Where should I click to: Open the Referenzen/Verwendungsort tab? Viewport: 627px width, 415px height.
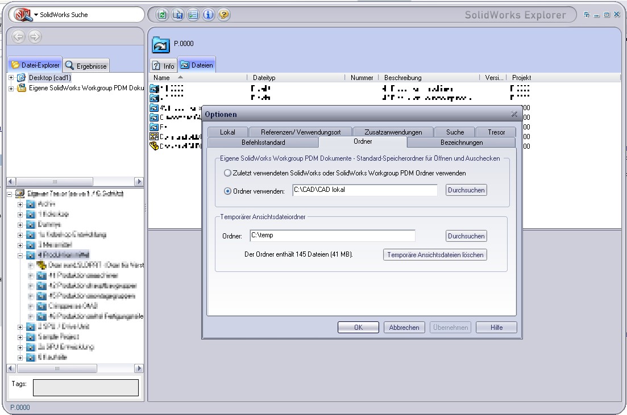(301, 132)
